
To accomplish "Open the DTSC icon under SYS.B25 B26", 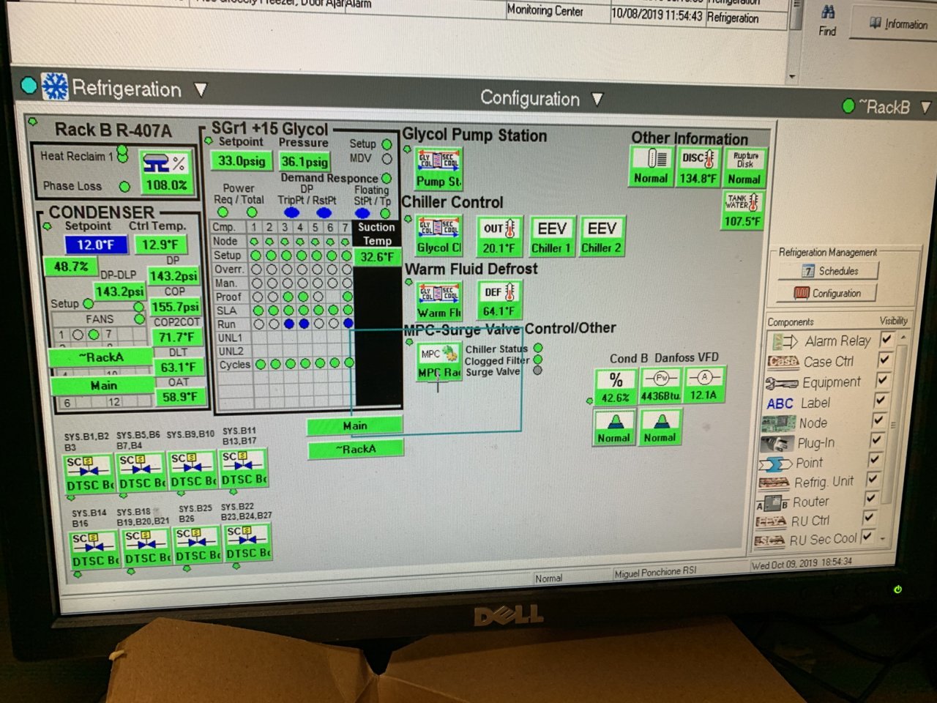I will 198,546.
